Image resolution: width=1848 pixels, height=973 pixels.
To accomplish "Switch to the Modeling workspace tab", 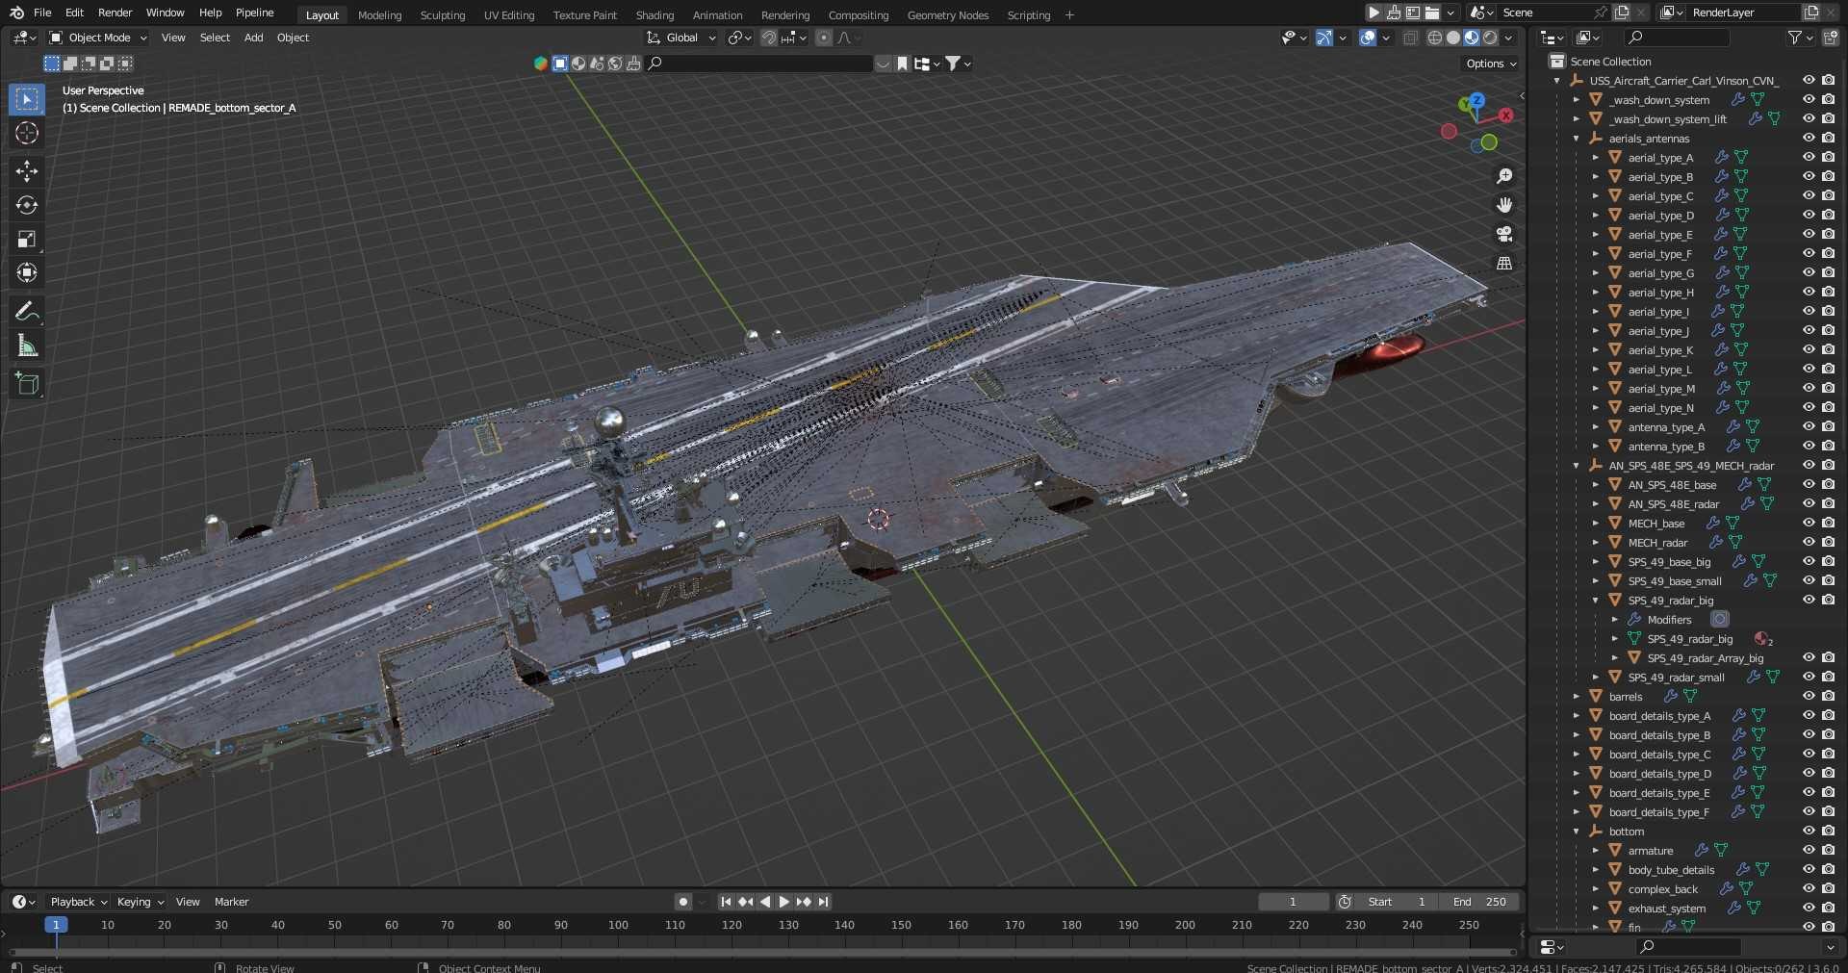I will (x=379, y=15).
